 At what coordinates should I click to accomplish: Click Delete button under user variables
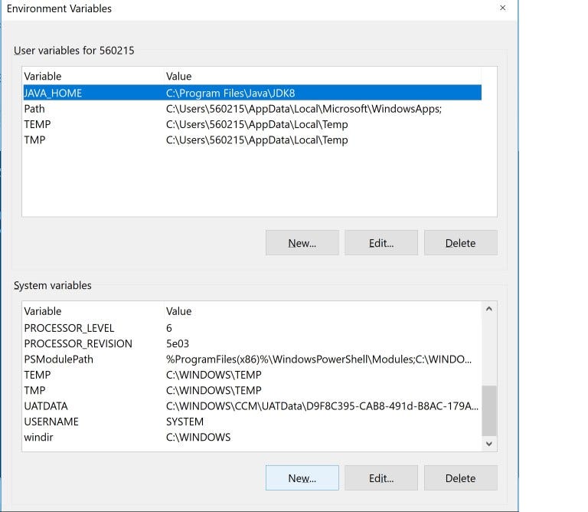click(461, 243)
